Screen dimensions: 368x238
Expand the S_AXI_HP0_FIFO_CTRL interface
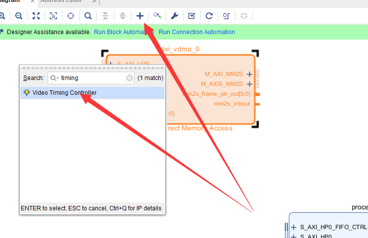pos(294,227)
